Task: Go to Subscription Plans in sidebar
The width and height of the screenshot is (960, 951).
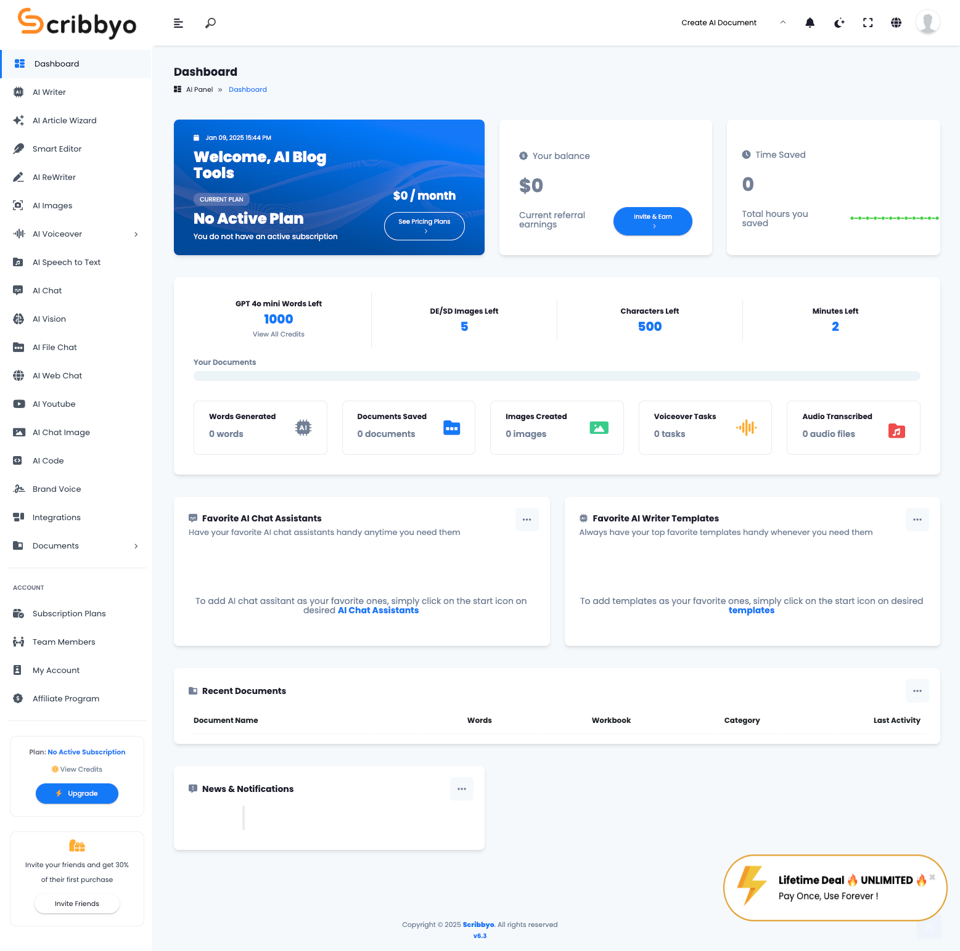Action: (69, 614)
